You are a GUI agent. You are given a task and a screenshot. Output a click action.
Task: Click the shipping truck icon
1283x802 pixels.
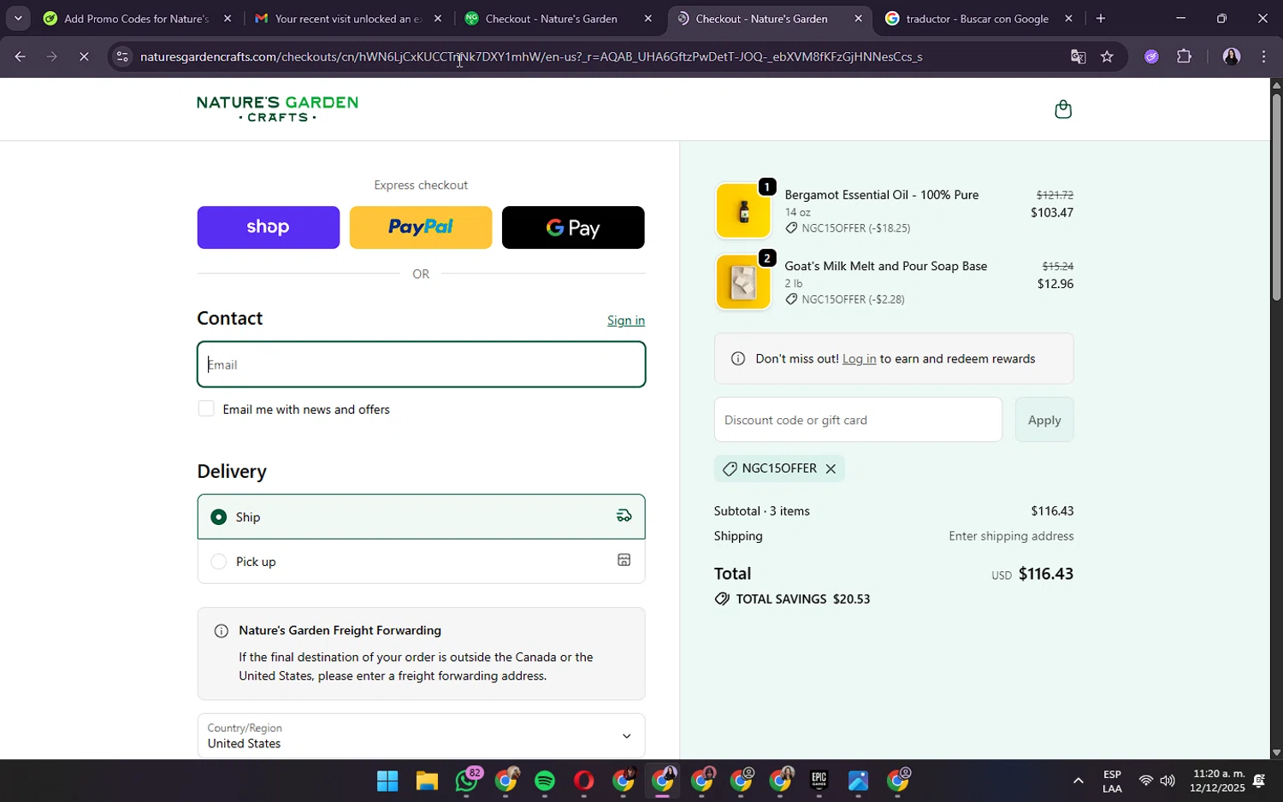point(624,516)
